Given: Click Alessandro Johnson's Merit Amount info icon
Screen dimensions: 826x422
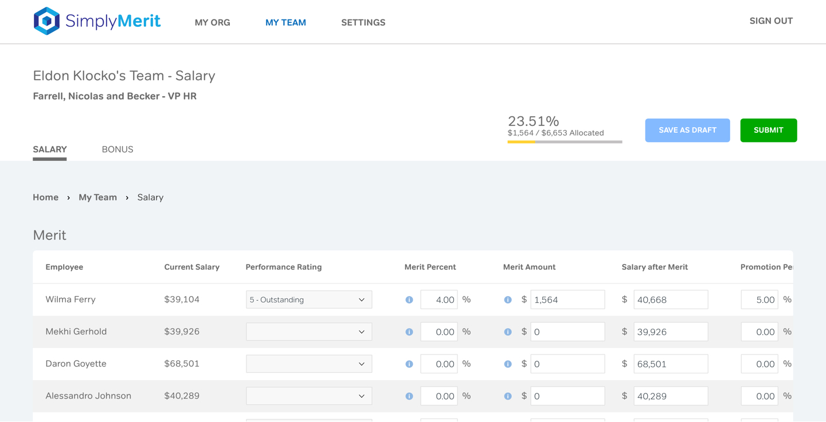Looking at the screenshot, I should (508, 396).
